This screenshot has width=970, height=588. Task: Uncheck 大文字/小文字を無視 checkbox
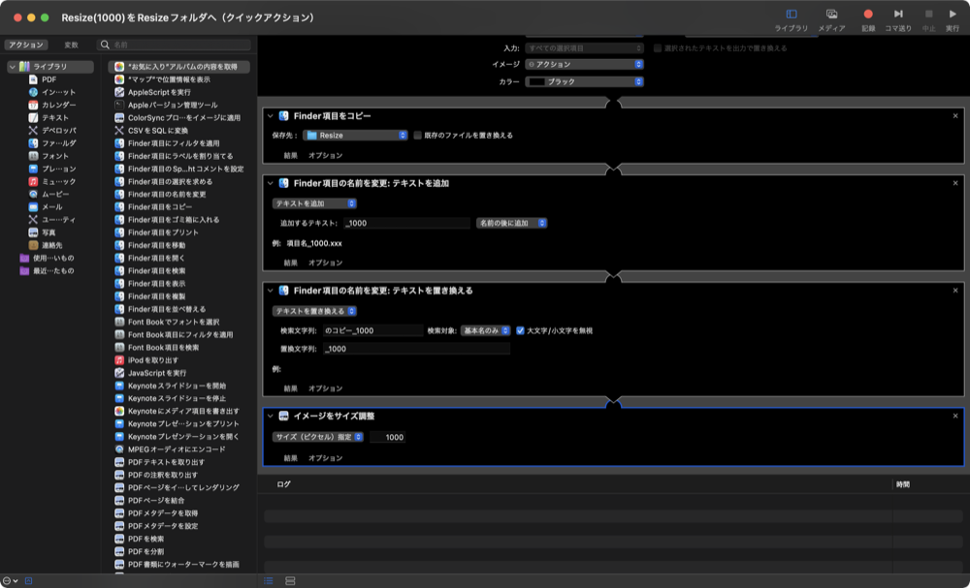(520, 330)
